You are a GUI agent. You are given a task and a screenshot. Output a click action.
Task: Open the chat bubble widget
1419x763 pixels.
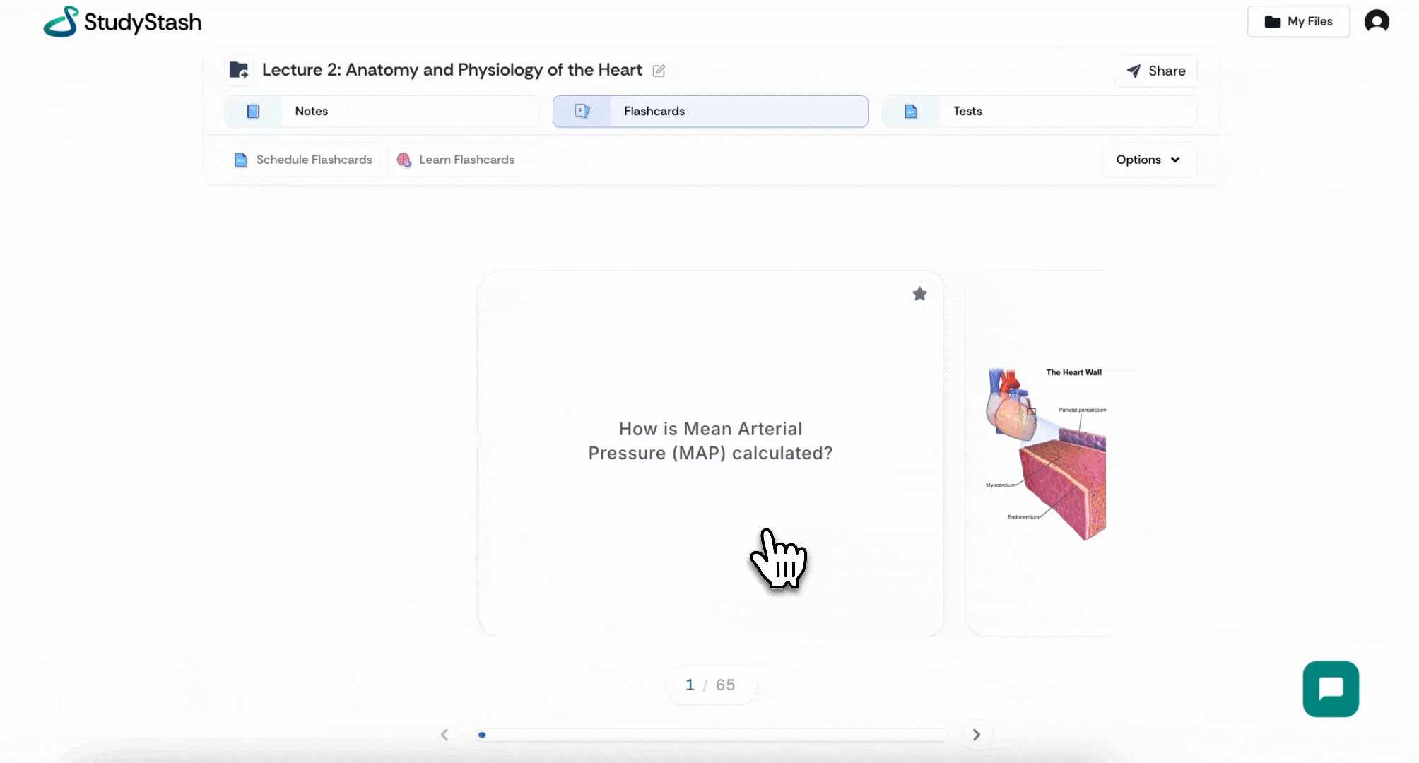pyautogui.click(x=1330, y=689)
